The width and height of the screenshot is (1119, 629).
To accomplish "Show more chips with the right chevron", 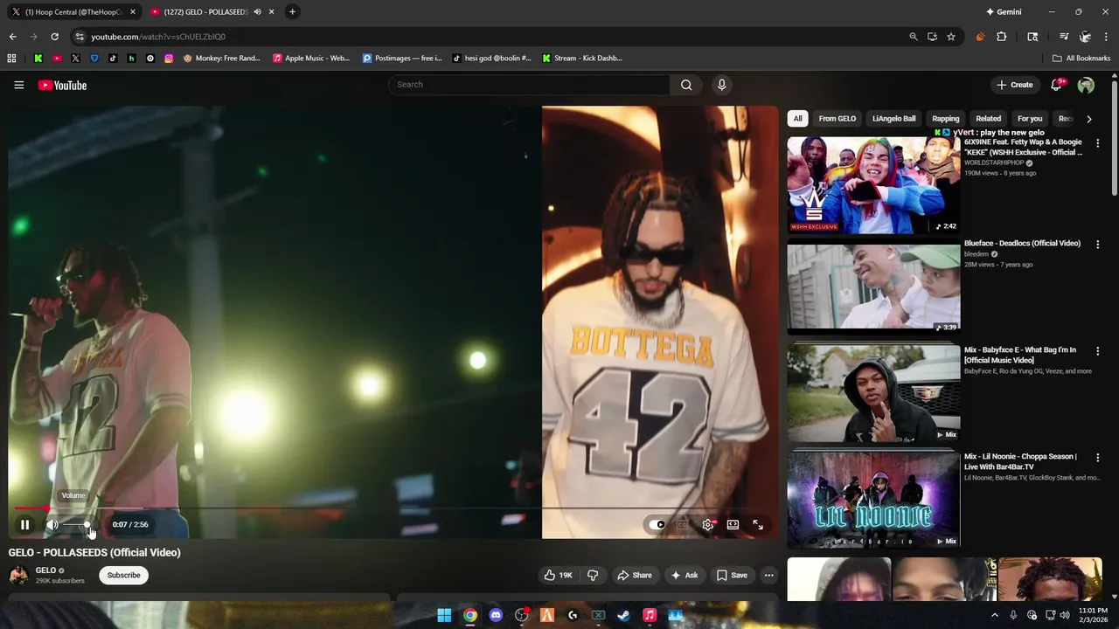I will 1088,119.
